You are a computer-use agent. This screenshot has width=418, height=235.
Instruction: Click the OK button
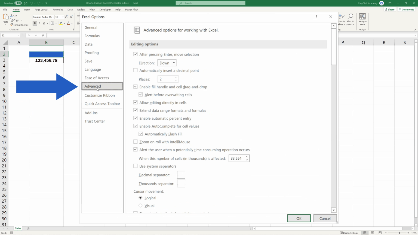pos(299,218)
